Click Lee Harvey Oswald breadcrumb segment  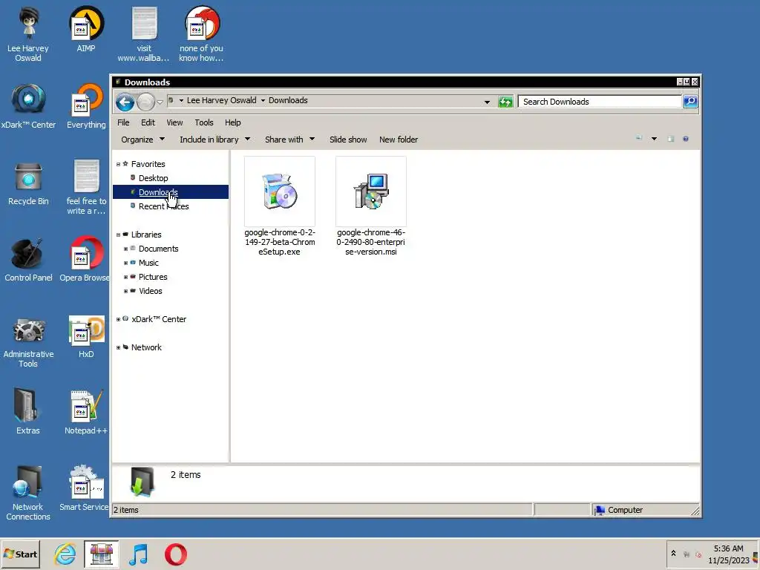point(221,100)
